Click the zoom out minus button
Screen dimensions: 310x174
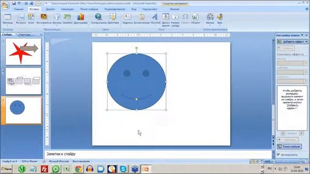click(274, 161)
